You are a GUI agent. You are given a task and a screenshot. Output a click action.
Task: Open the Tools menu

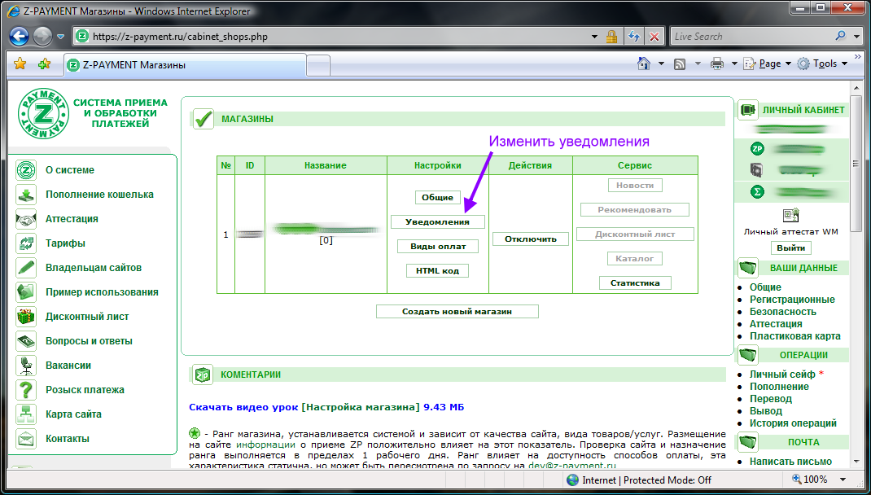[822, 64]
